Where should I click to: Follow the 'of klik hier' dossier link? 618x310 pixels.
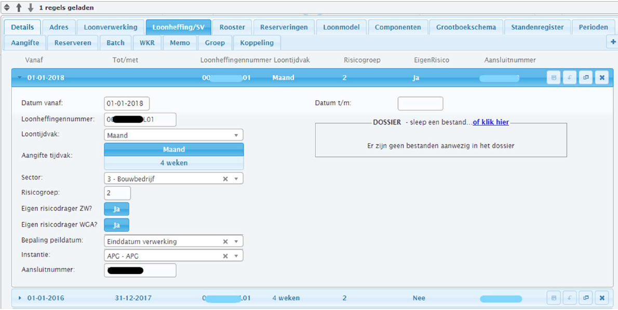tap(491, 123)
